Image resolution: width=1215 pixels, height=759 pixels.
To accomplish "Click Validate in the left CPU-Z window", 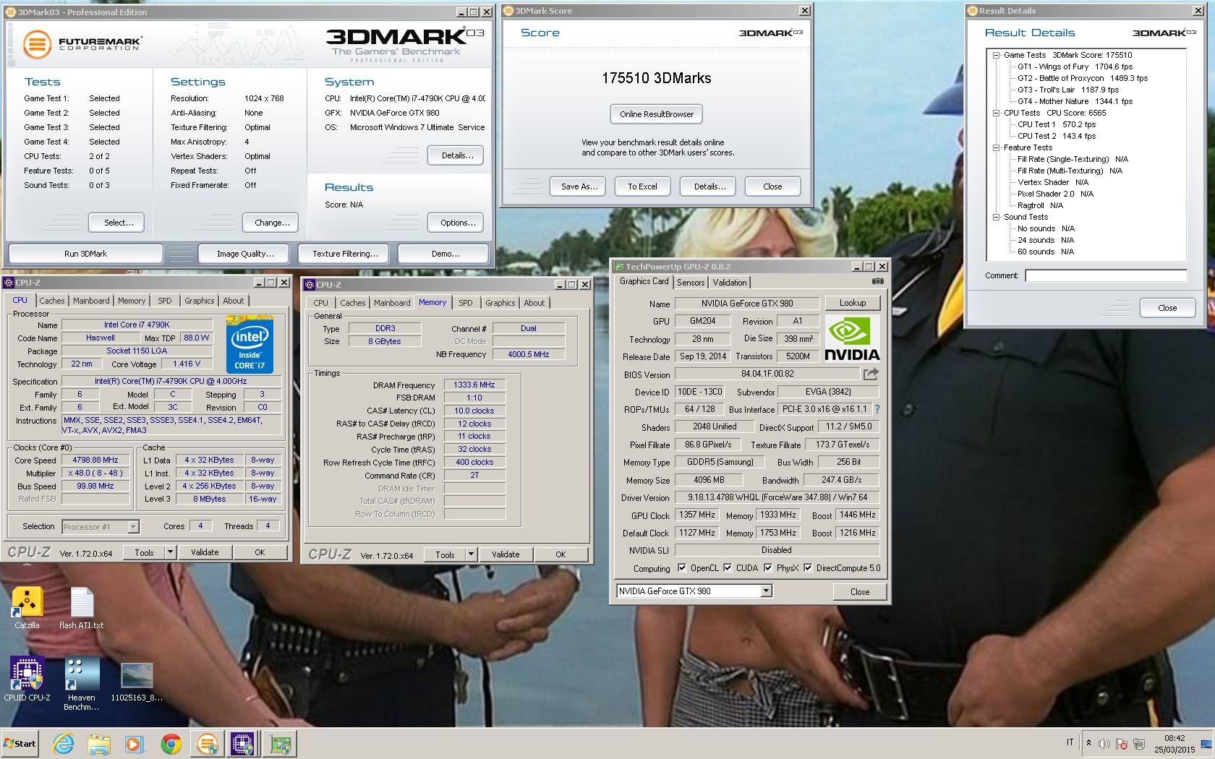I will (x=205, y=552).
